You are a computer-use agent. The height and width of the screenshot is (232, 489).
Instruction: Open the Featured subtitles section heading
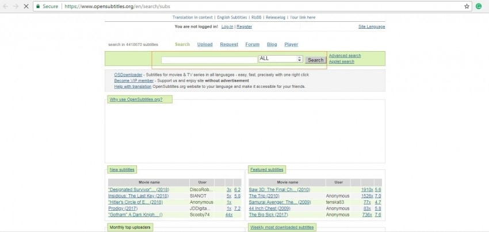pos(266,170)
